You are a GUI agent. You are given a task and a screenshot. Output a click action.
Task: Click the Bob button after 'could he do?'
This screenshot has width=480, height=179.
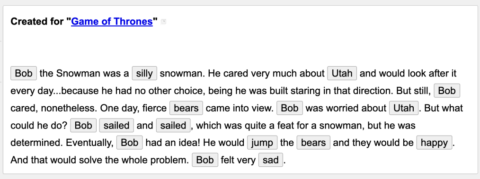point(83,126)
